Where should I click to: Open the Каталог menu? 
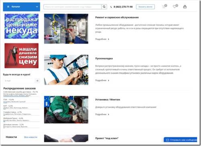tap(21, 7)
